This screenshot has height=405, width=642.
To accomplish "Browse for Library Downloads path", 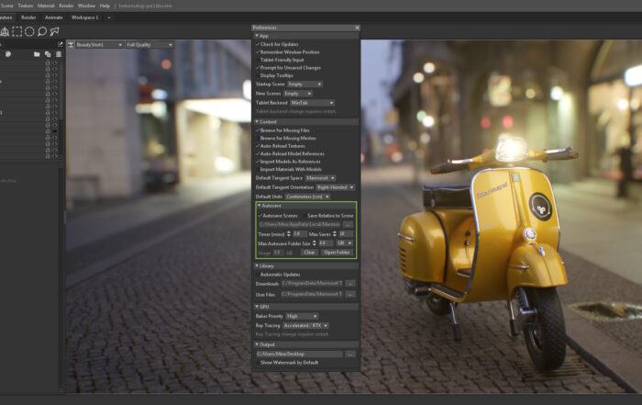I will point(350,284).
